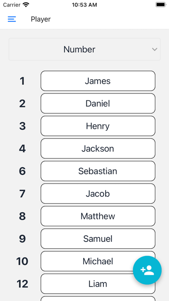Tap the Samuel player button
169x301 pixels.
[x=98, y=239]
